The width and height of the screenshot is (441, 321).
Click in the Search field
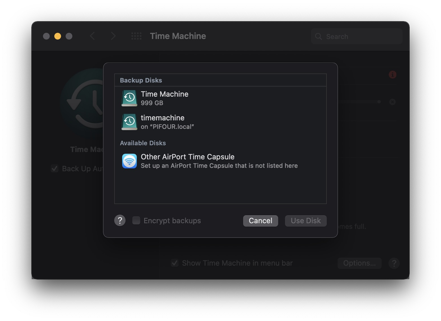pos(357,36)
